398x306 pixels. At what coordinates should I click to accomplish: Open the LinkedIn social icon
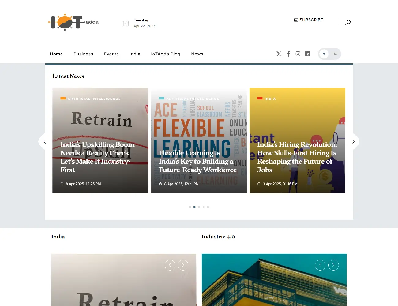click(307, 54)
